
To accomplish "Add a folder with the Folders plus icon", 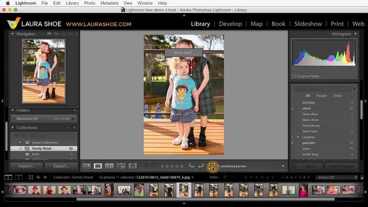I will click(74, 110).
